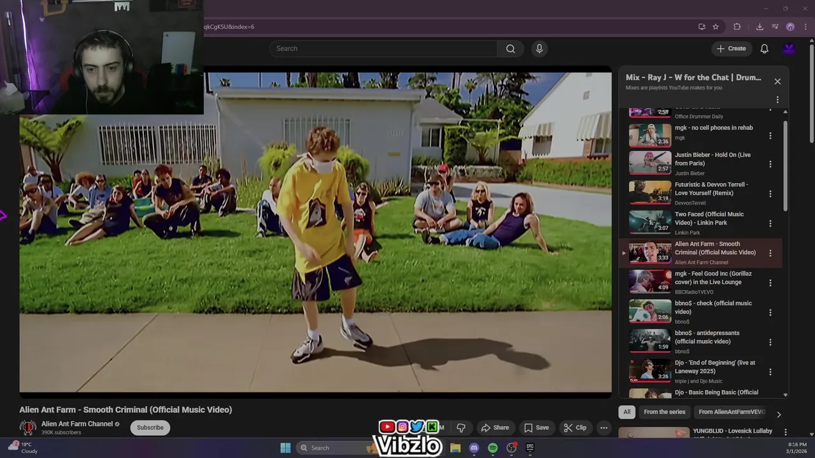Open Spotify from the taskbar
The height and width of the screenshot is (458, 815).
(493, 448)
